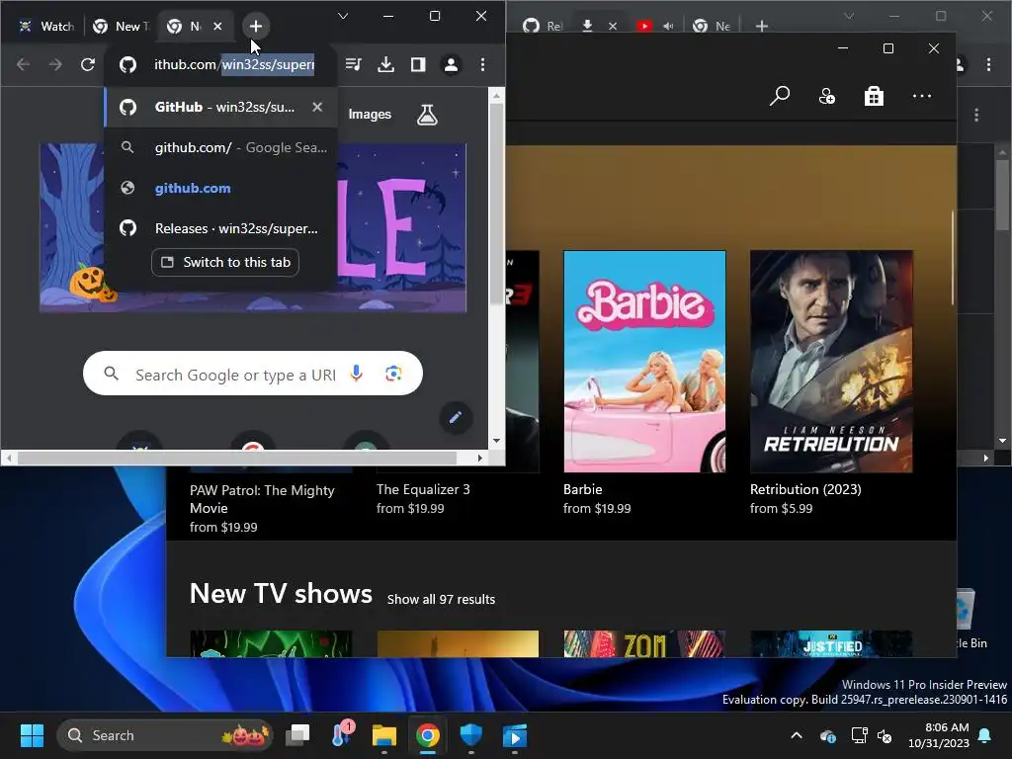Image resolution: width=1012 pixels, height=759 pixels.
Task: Click Search Google or type a URL box
Action: (x=252, y=373)
